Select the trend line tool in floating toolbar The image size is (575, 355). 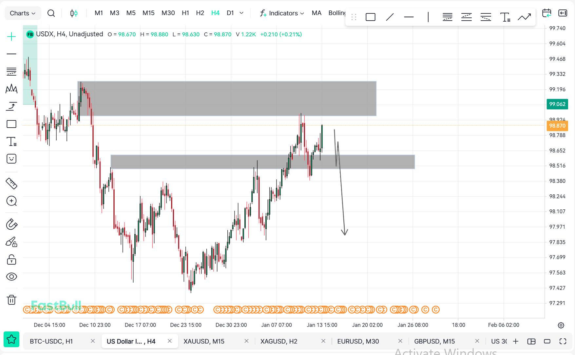[390, 17]
